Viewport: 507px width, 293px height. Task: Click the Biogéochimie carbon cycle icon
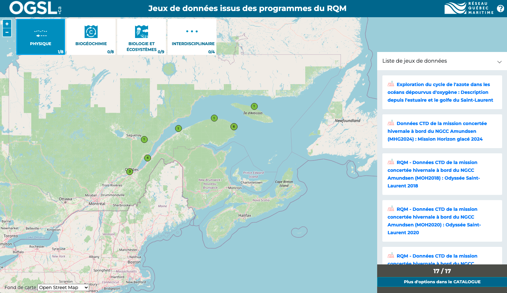click(91, 32)
